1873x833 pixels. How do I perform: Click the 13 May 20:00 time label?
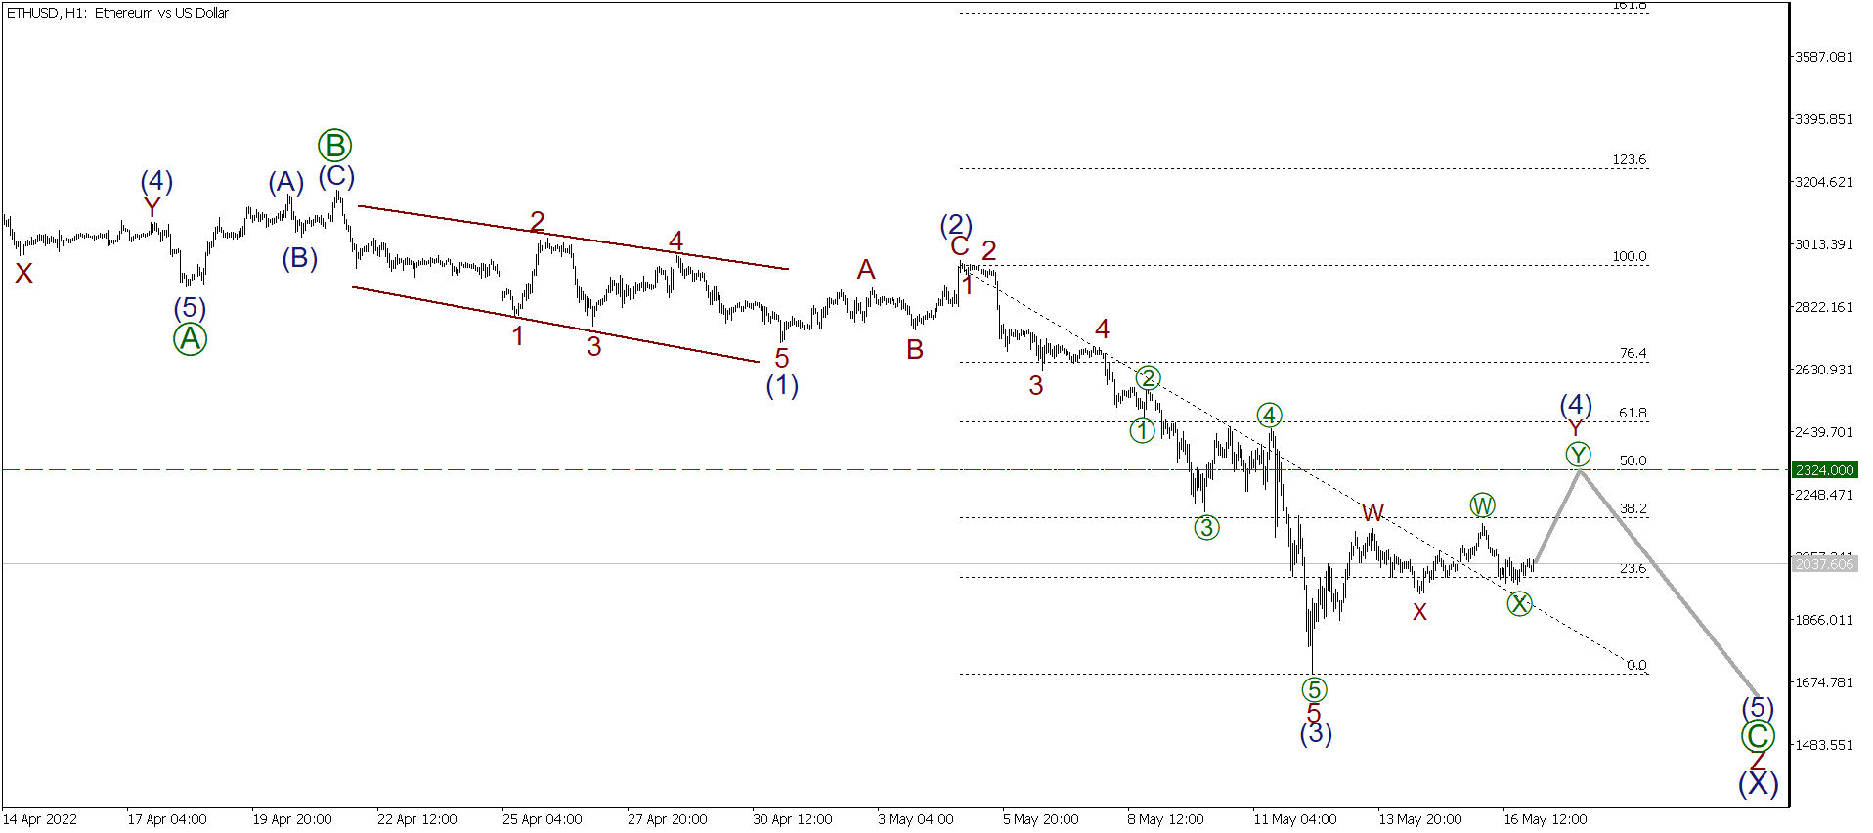click(1420, 819)
